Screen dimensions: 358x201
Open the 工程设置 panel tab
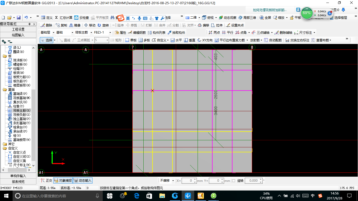pyautogui.click(x=18, y=29)
